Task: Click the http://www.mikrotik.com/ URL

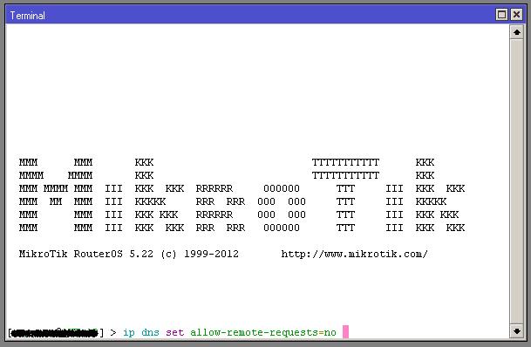Action: 355,254
